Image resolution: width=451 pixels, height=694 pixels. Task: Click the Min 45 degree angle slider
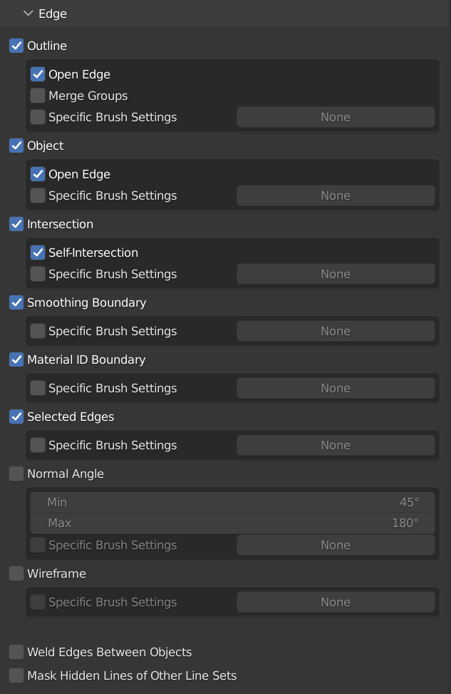point(233,502)
